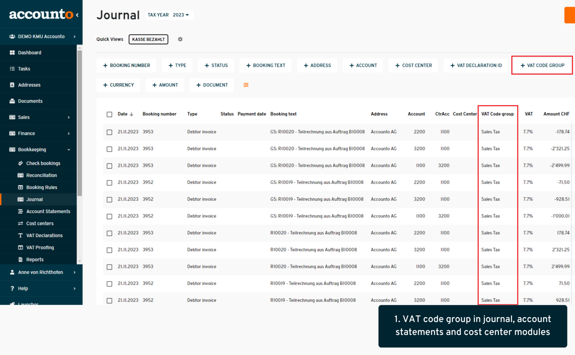This screenshot has height=355, width=575.
Task: Expand the Sales menu chevron
Action: pos(69,117)
